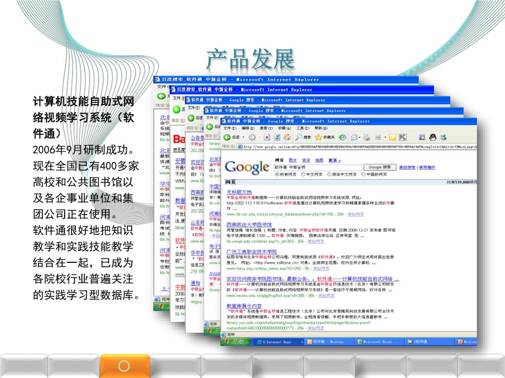Image resolution: width=505 pixels, height=378 pixels.
Task: Click the Google logo
Action: click(248, 167)
